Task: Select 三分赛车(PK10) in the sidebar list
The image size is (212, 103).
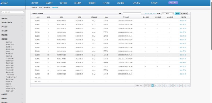Action: (x=11, y=77)
